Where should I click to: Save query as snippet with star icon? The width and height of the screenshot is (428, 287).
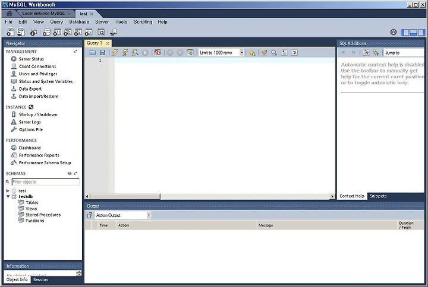[x=252, y=53]
